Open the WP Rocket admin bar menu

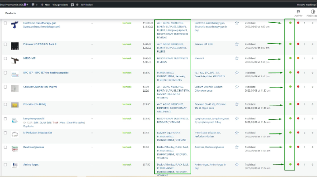coord(87,5)
